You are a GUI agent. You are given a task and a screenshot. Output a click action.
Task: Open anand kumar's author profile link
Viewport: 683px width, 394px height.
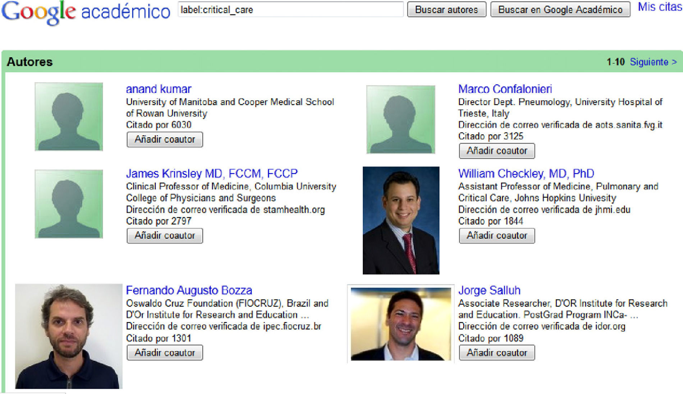point(159,89)
